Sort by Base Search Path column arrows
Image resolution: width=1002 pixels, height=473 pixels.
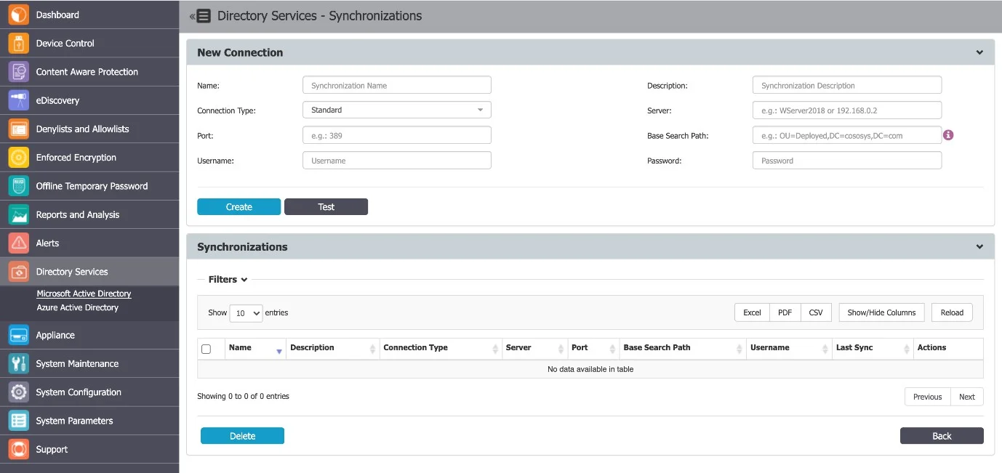[740, 349]
